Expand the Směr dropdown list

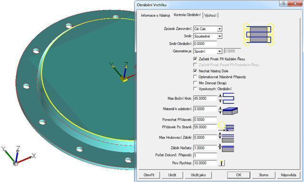click(219, 36)
